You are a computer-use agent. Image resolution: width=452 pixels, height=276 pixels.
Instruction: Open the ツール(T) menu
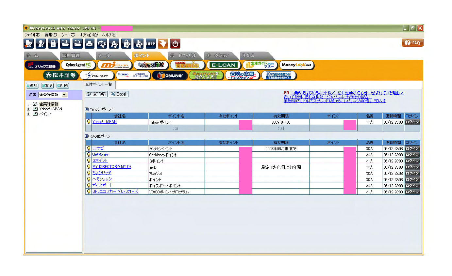point(68,35)
